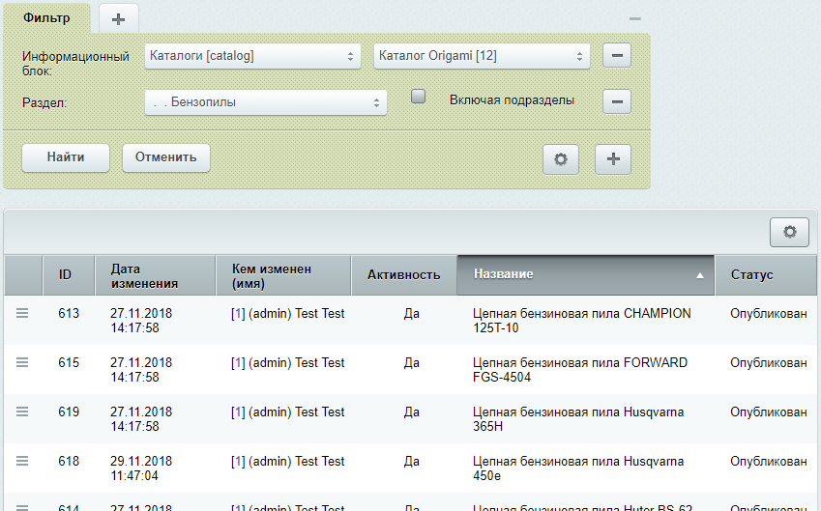Screen dimensions: 821x511
Task: Select the Husqvarna 450e product name
Action: pyautogui.click(x=578, y=468)
